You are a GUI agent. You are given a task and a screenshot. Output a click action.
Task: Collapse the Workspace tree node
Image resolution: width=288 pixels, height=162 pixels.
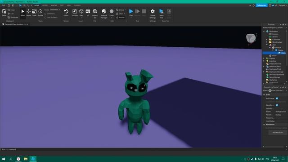[264, 31]
